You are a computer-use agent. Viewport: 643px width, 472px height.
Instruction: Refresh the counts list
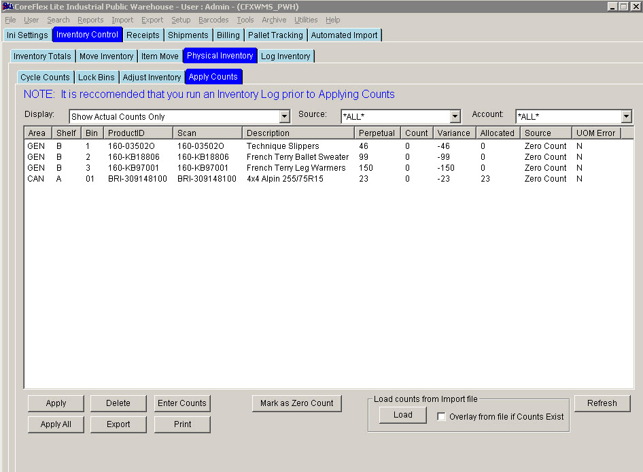click(x=602, y=403)
